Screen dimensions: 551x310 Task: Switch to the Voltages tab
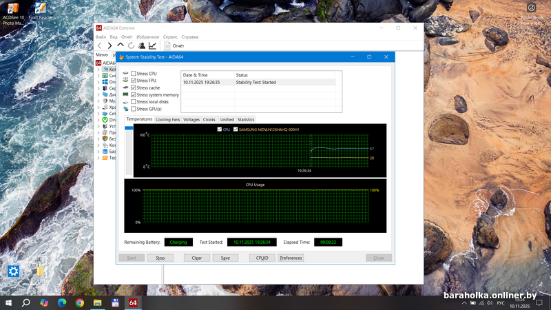pyautogui.click(x=191, y=119)
